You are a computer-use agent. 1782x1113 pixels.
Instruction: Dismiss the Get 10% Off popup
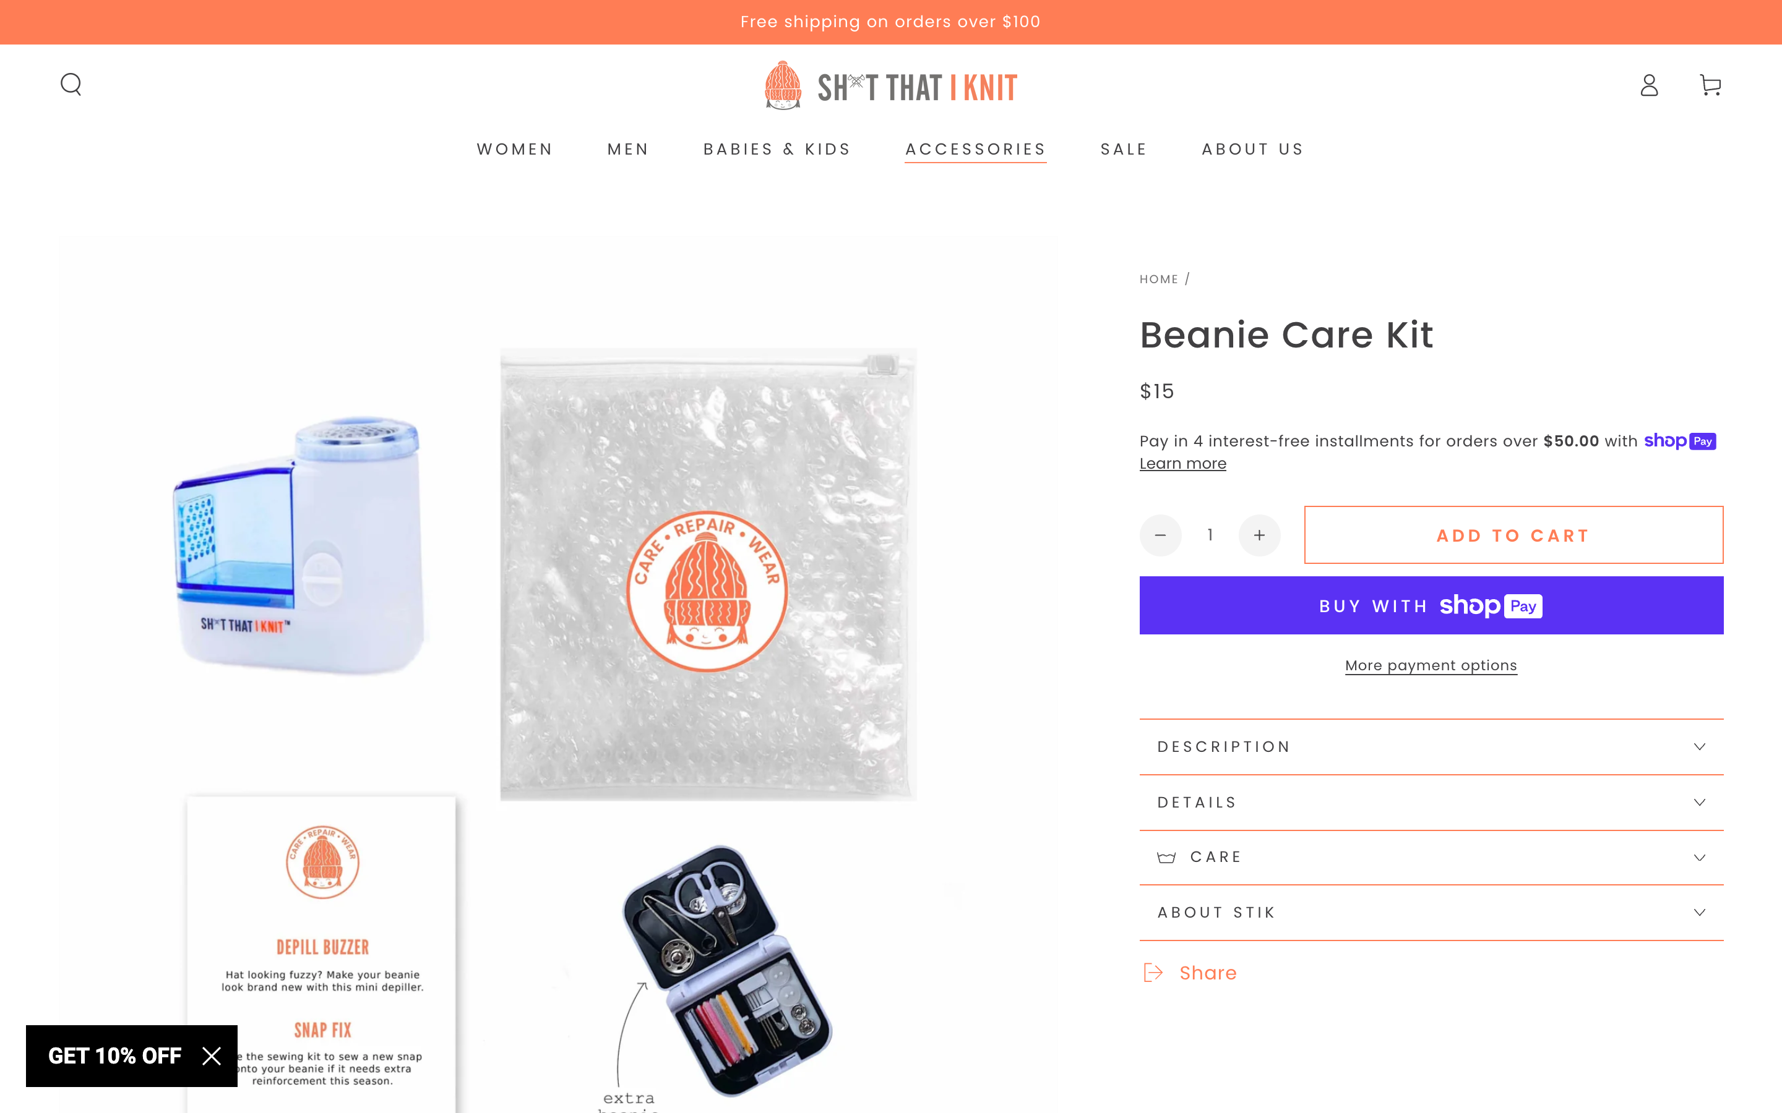click(x=212, y=1056)
